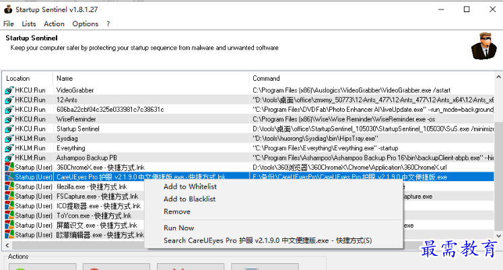Screen dimensions: 503x270
Task: Click the registry icon of Ashampoo Backup PB row
Action: (x=9, y=158)
